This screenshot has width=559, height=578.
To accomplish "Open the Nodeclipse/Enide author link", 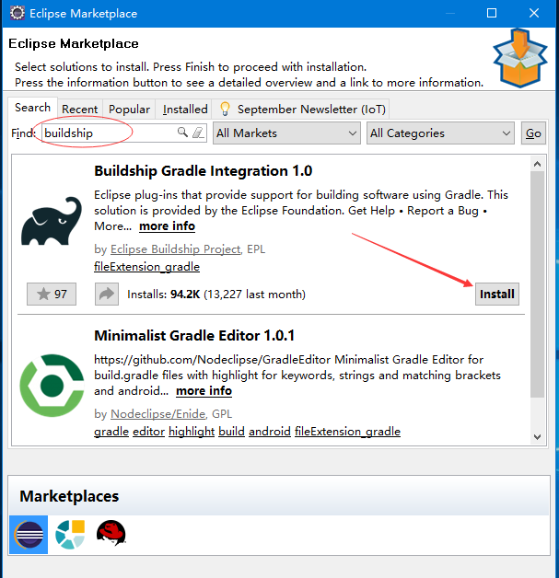I will click(157, 414).
